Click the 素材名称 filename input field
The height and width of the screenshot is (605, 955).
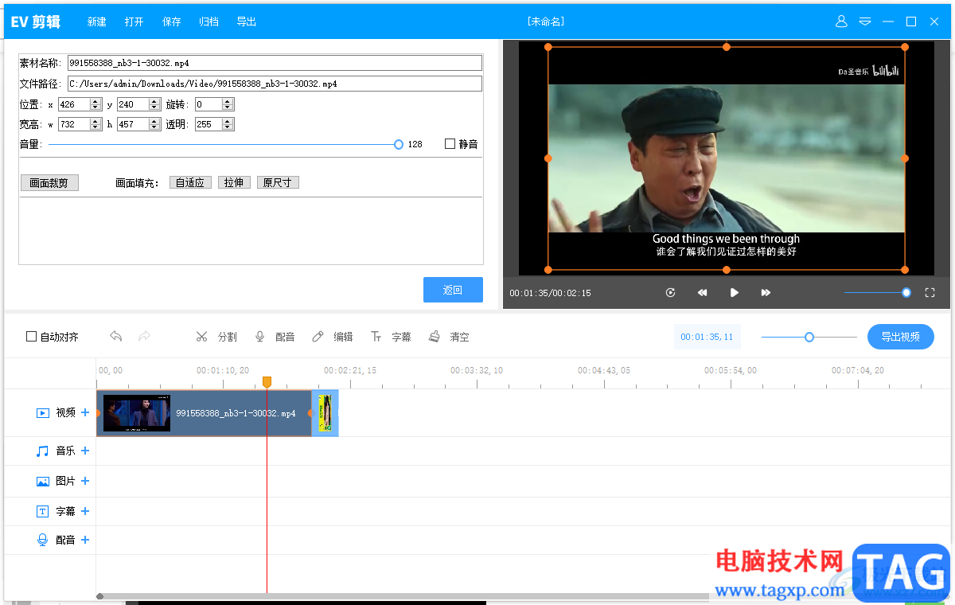click(275, 63)
